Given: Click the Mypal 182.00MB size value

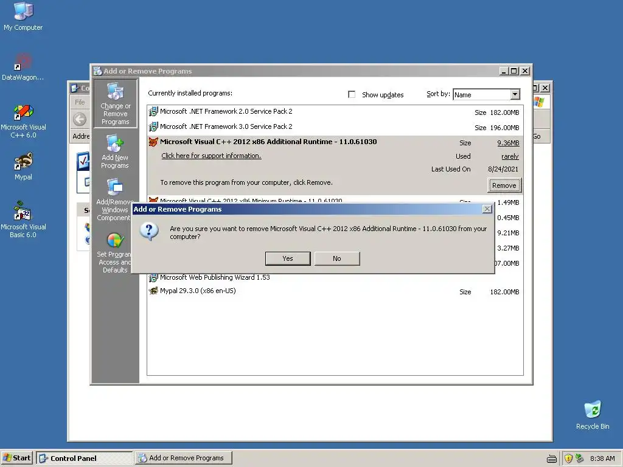Looking at the screenshot, I should point(504,292).
